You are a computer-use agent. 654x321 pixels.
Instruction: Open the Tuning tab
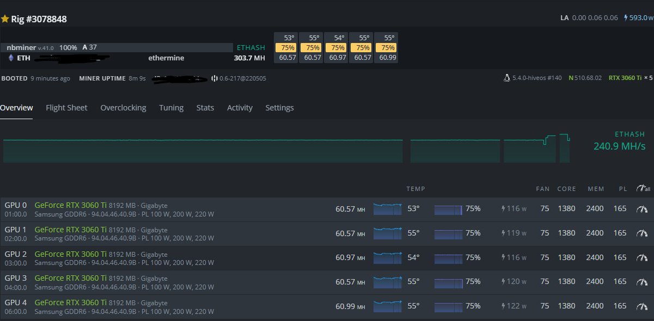tap(171, 108)
